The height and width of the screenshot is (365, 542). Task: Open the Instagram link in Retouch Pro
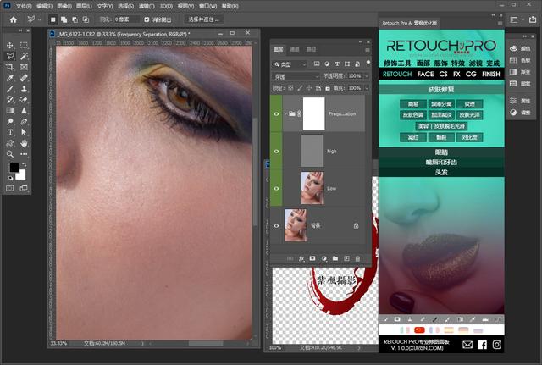pos(497,345)
